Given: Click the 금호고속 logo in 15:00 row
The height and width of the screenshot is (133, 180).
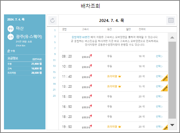Looking at the screenshot, I should click(x=87, y=97).
